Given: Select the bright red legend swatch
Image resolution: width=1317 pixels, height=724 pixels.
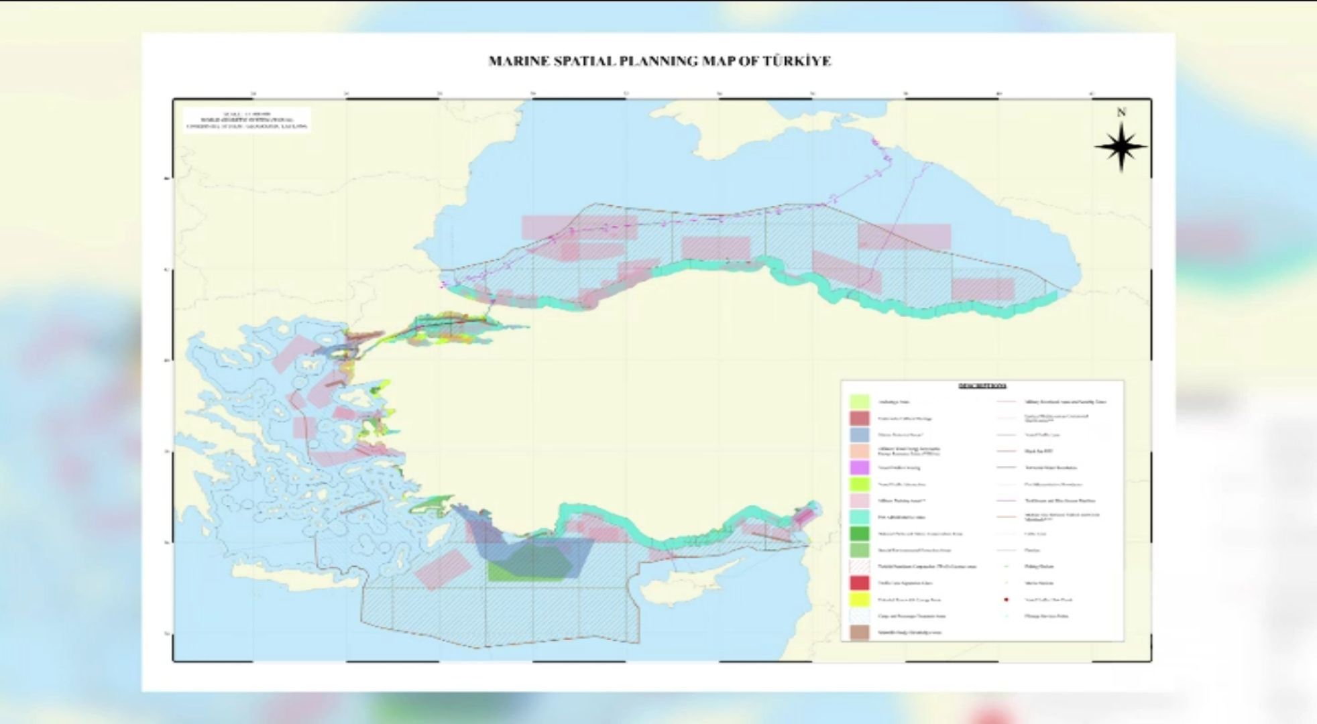Looking at the screenshot, I should coord(860,583).
